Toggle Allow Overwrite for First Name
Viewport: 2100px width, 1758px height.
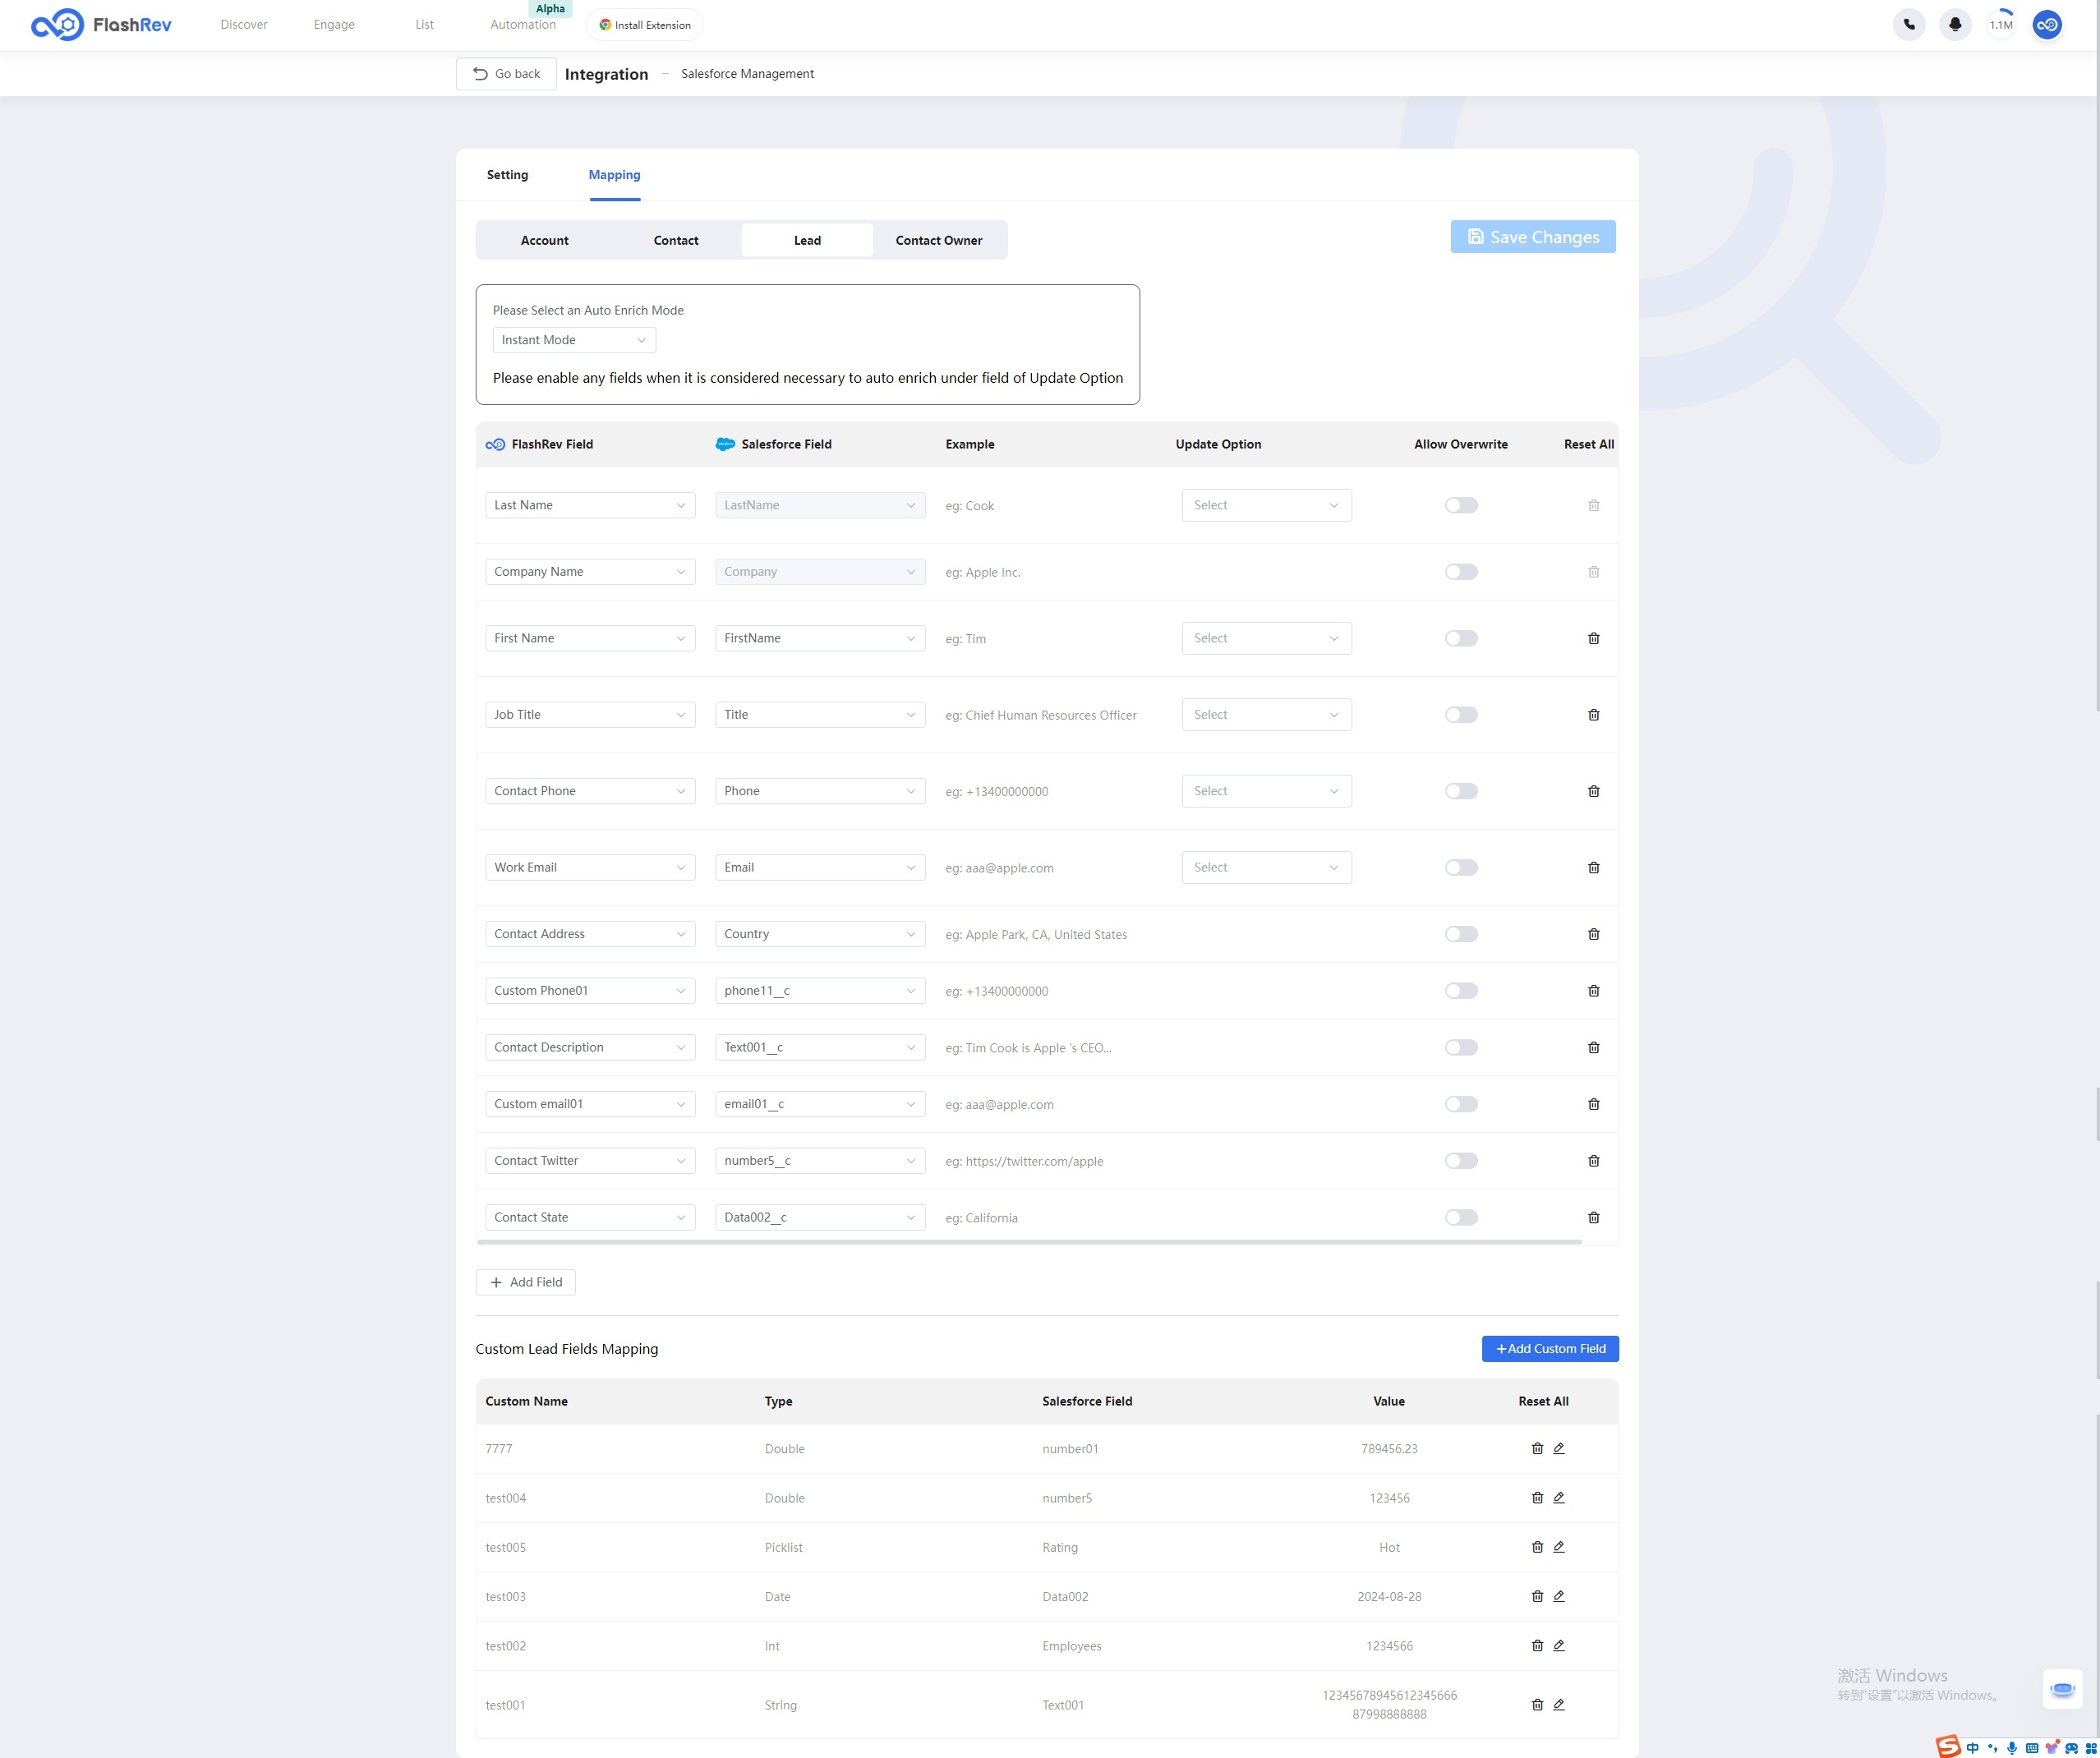(1461, 638)
